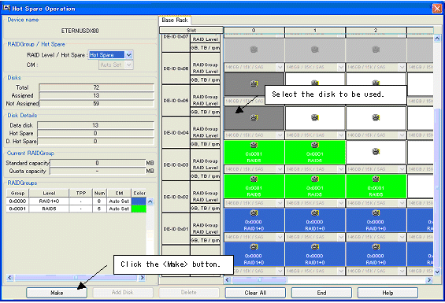The width and height of the screenshot is (445, 303).
Task: Select the dark gray disk in DE-ID 0x04, slot 0
Action: click(254, 118)
